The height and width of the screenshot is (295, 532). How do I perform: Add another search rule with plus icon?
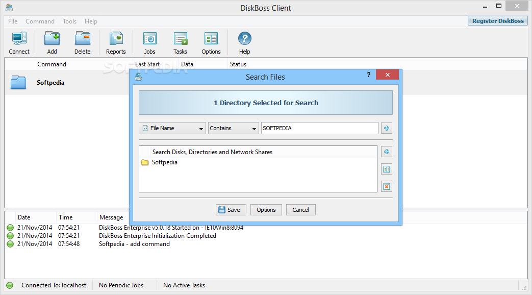[x=387, y=128]
